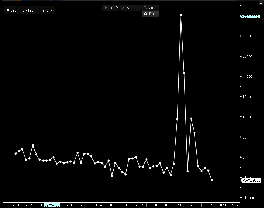The height and width of the screenshot is (208, 264).
Task: Click the Track crosshair icon
Action: click(106, 8)
